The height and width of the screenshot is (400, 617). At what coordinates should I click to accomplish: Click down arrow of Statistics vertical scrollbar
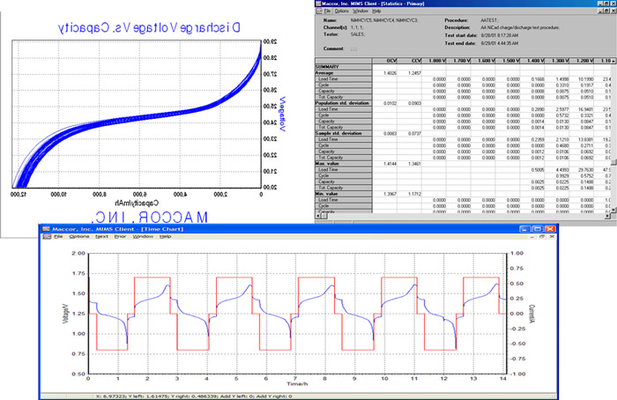pyautogui.click(x=613, y=211)
